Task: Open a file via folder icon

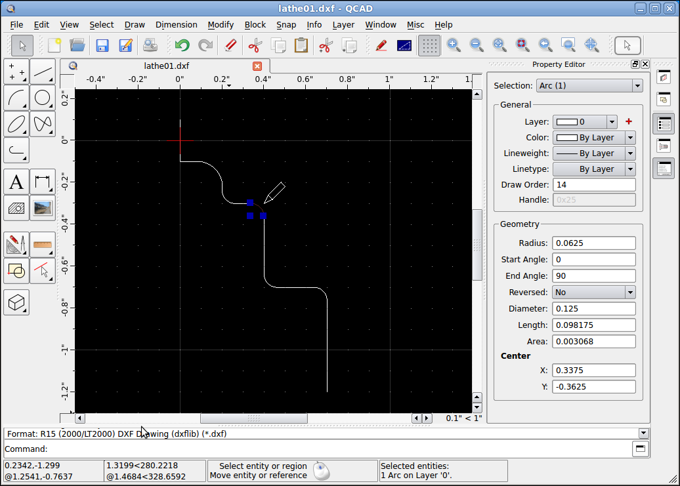Action: point(77,45)
